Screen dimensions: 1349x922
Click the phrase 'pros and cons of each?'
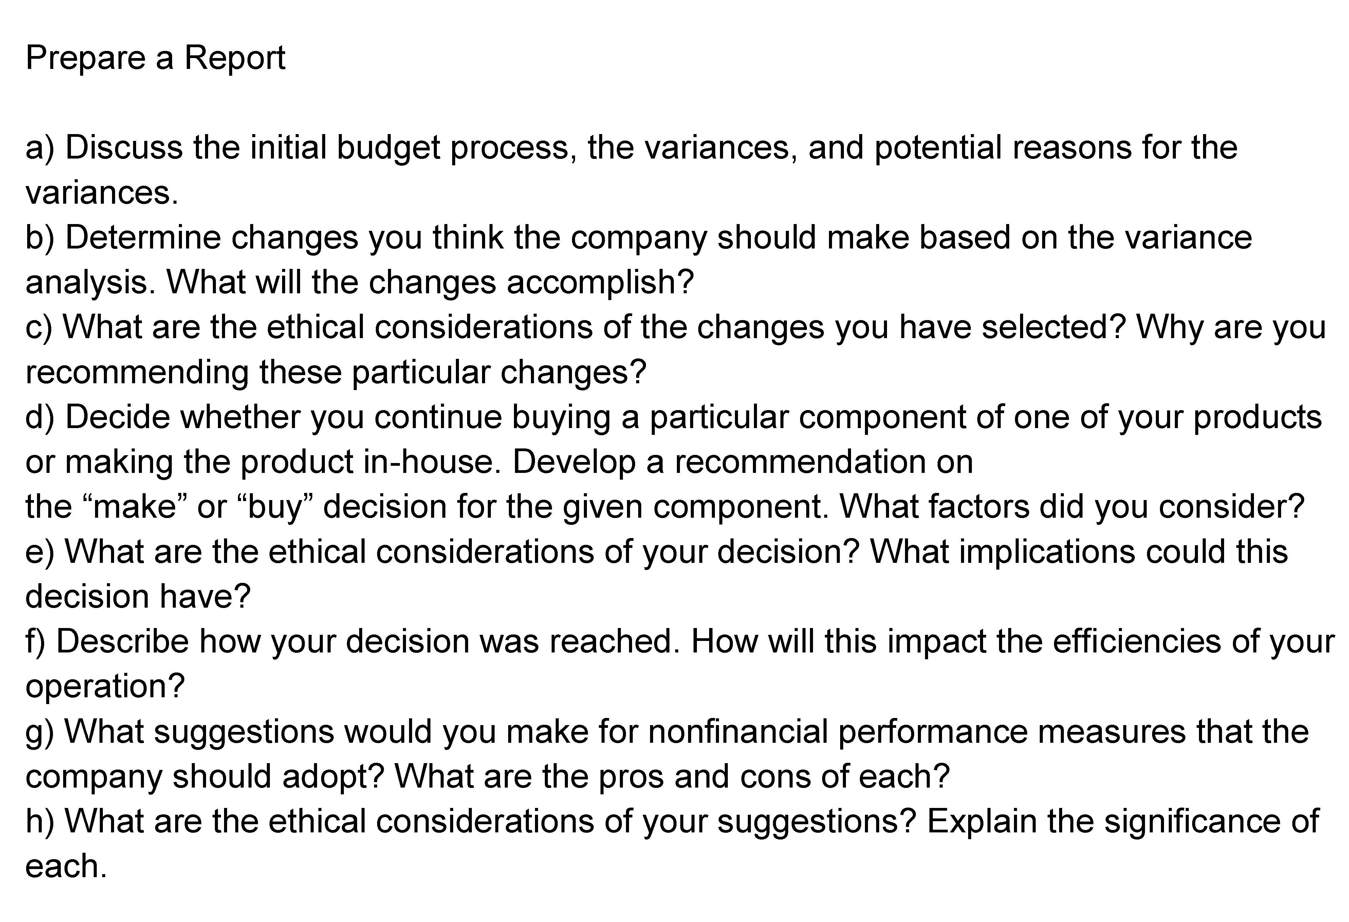click(774, 777)
